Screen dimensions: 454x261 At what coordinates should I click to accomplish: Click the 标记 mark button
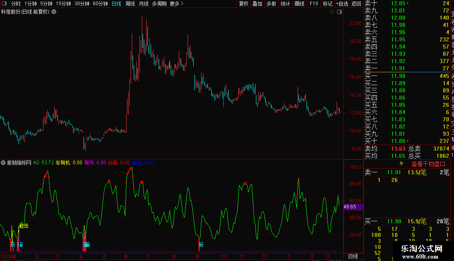click(x=327, y=4)
